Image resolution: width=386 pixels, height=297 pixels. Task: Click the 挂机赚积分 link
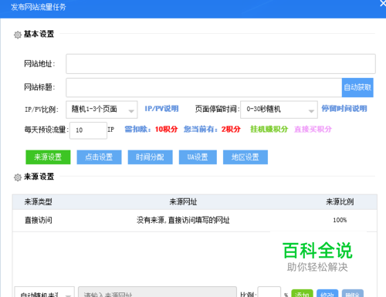269,129
